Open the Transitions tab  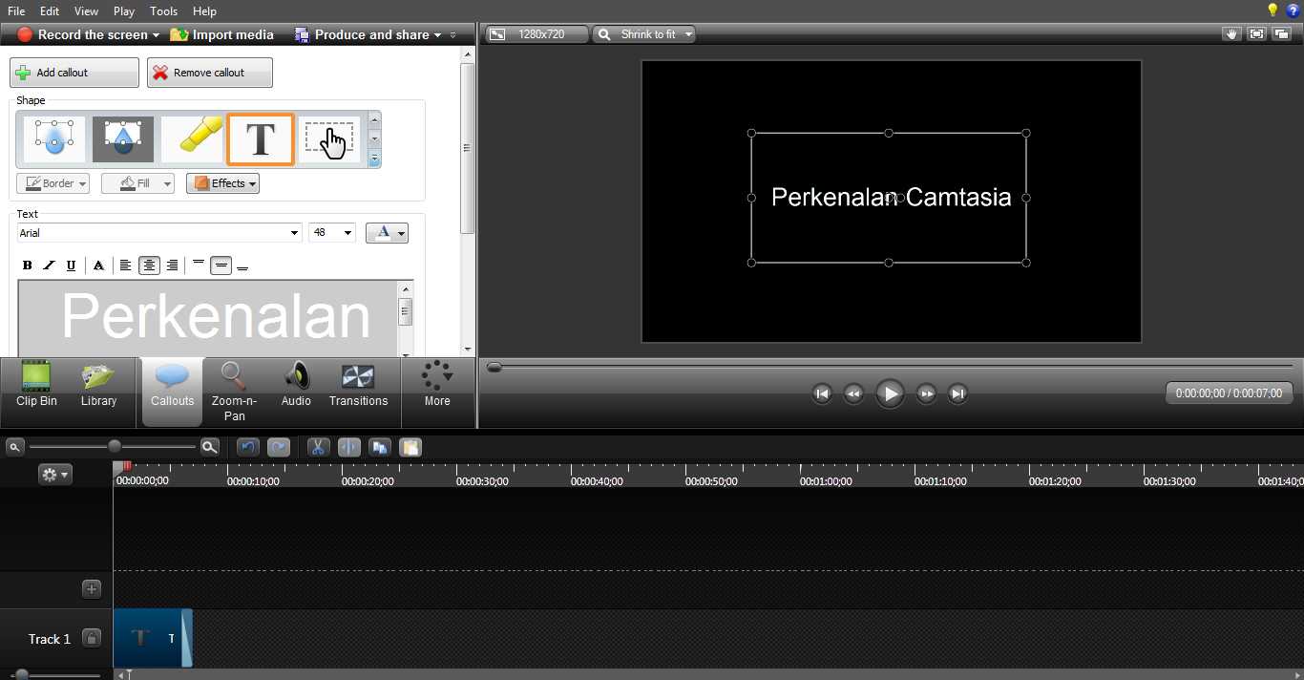coord(358,385)
